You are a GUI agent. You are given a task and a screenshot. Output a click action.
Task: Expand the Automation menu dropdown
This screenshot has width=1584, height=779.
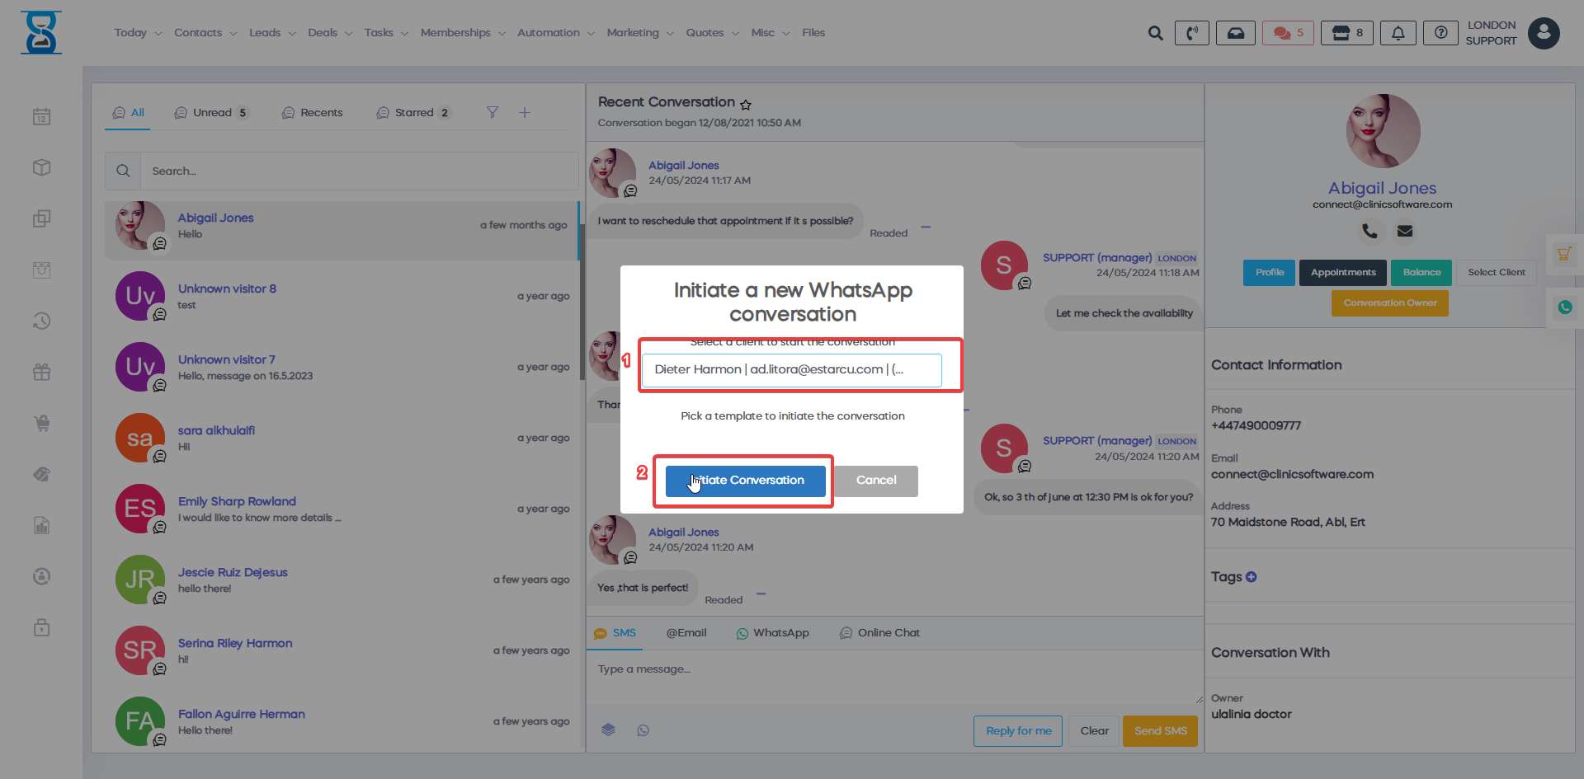click(x=555, y=33)
